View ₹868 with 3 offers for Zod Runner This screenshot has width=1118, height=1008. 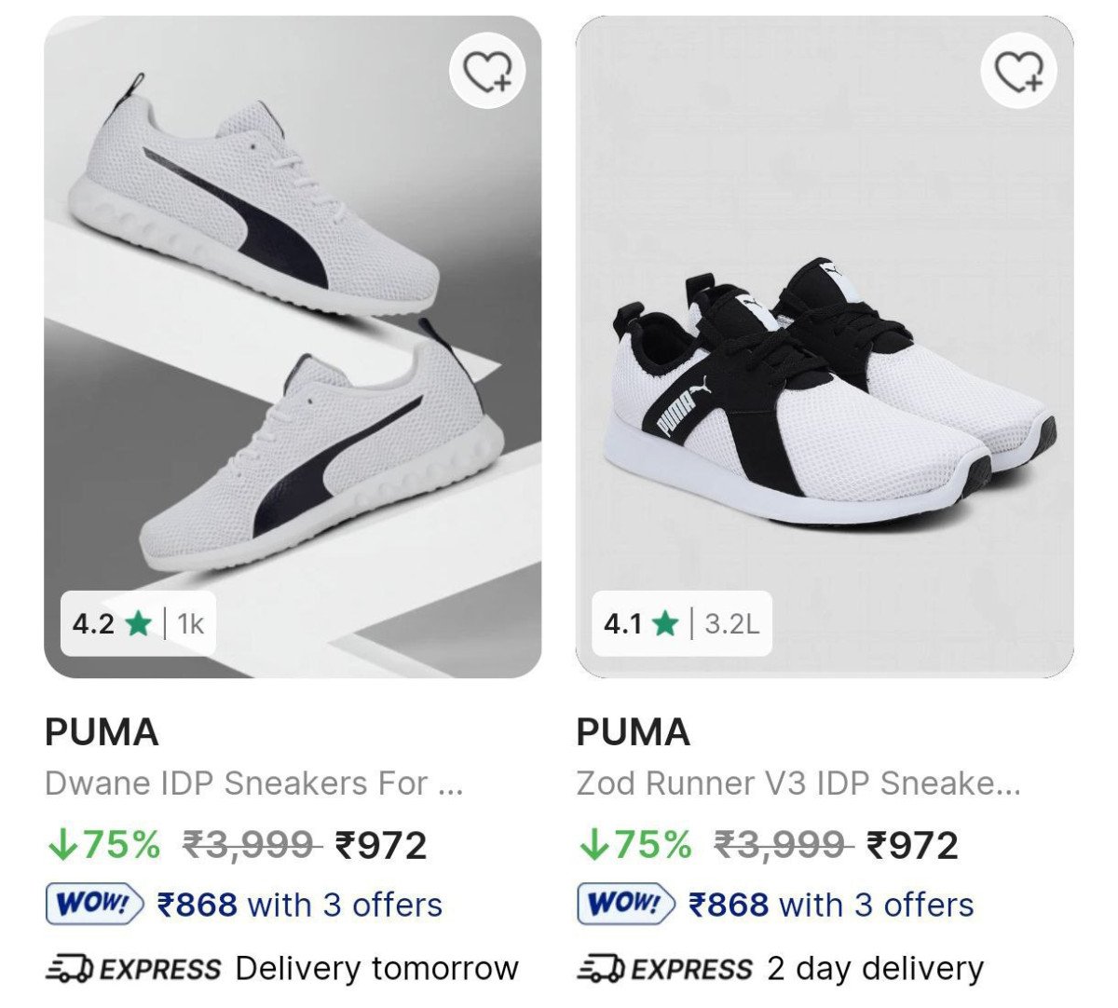(830, 905)
